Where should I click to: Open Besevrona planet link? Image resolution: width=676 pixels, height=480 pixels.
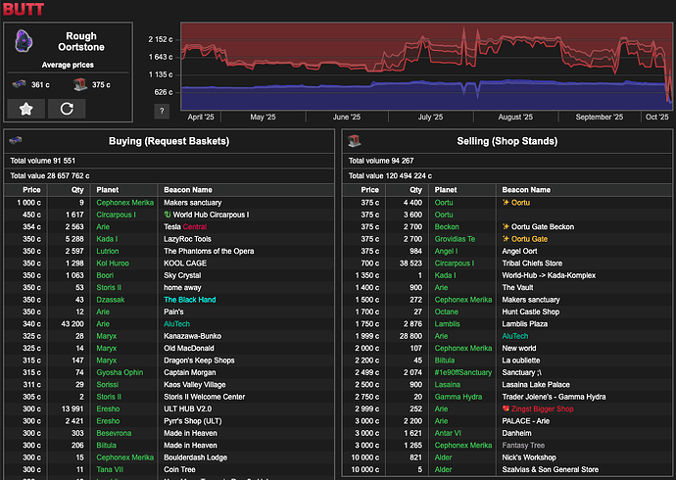tap(114, 433)
